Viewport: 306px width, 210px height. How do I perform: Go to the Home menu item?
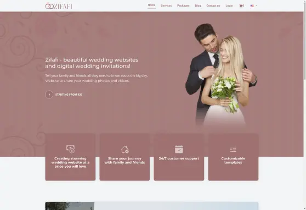tap(151, 5)
